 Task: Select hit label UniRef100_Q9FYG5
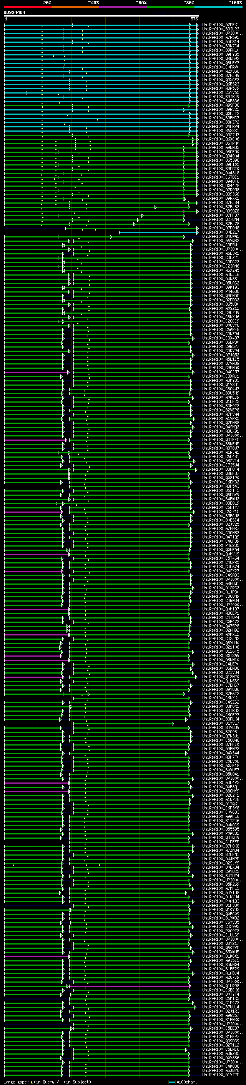coord(220,54)
